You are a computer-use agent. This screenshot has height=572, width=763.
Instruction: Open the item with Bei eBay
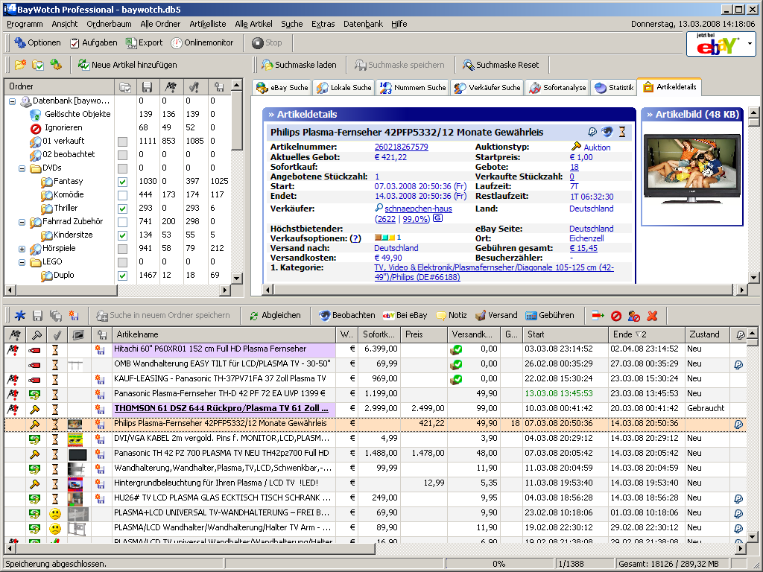(x=405, y=315)
